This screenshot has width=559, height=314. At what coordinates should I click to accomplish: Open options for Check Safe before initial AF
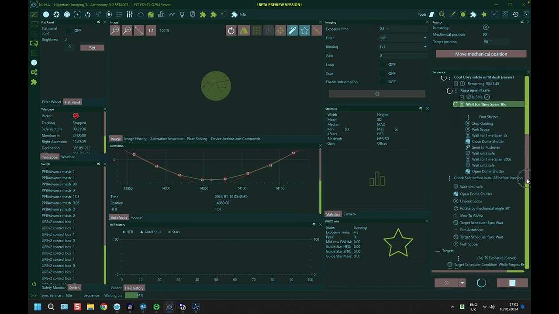449,178
